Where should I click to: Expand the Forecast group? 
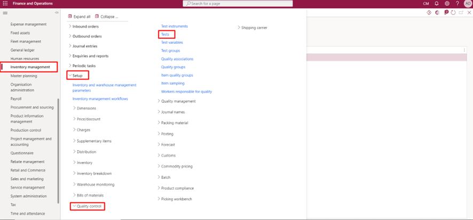pos(166,144)
